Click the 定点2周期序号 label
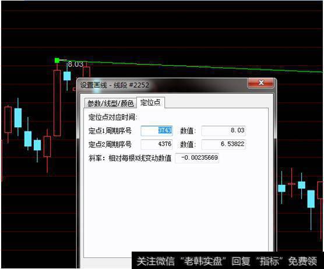This screenshot has height=269, width=324. pos(110,145)
